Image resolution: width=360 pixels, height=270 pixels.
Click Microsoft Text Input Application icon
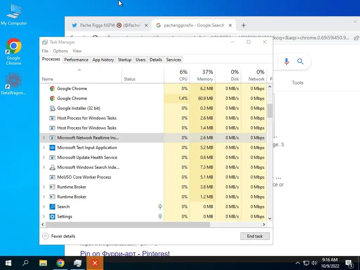52,148
